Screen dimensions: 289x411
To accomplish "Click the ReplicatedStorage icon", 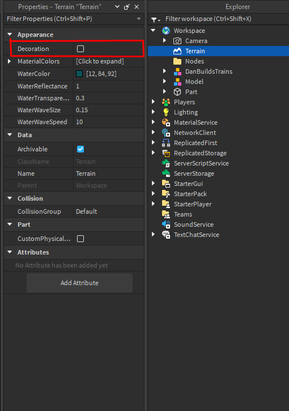I will [166, 153].
